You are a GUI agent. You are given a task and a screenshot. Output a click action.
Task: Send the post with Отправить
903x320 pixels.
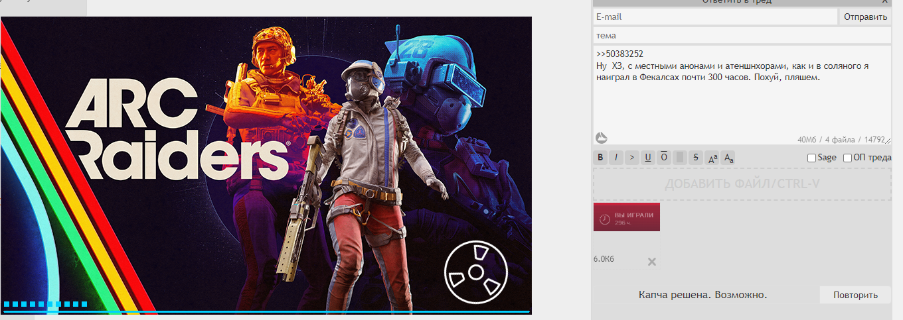tap(865, 17)
